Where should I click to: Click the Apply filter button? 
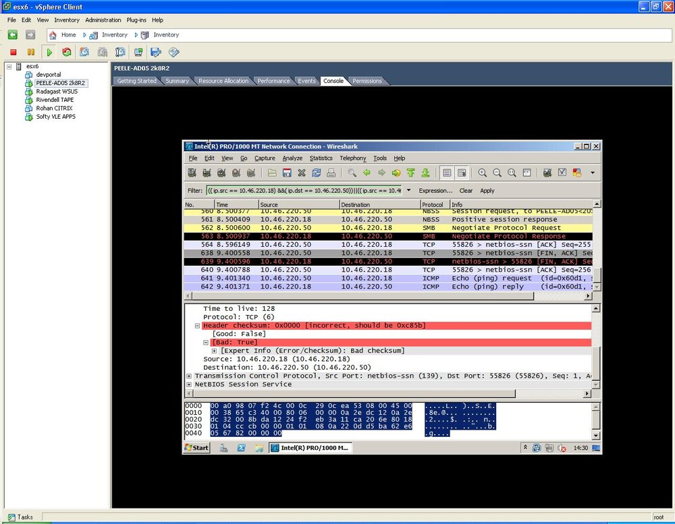point(487,191)
